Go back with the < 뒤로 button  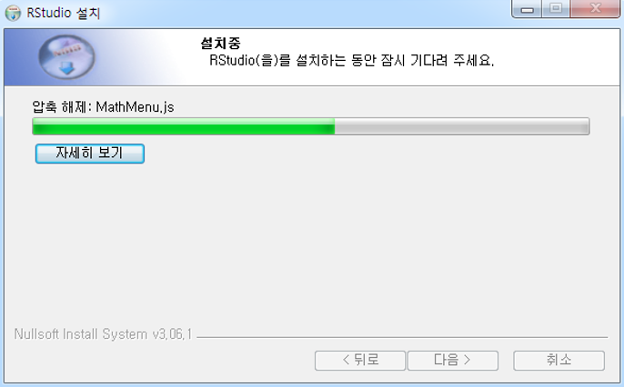coord(360,361)
